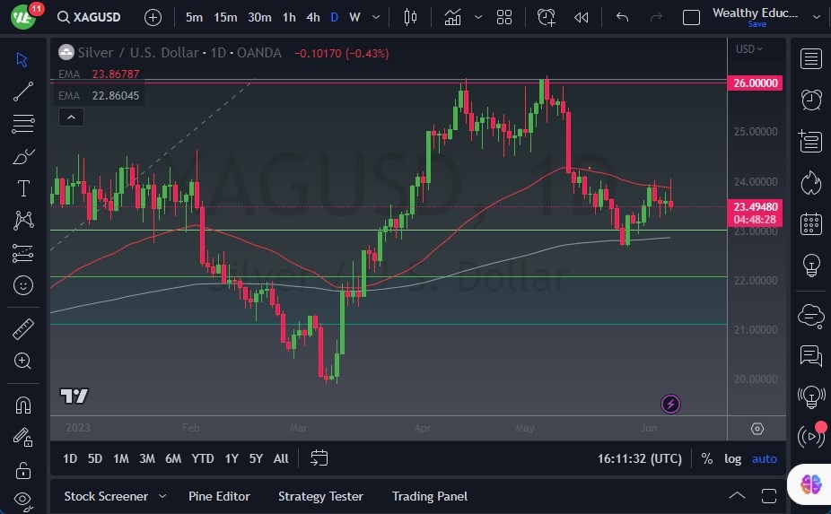
Task: Switch to the 4h timeframe
Action: [x=312, y=17]
